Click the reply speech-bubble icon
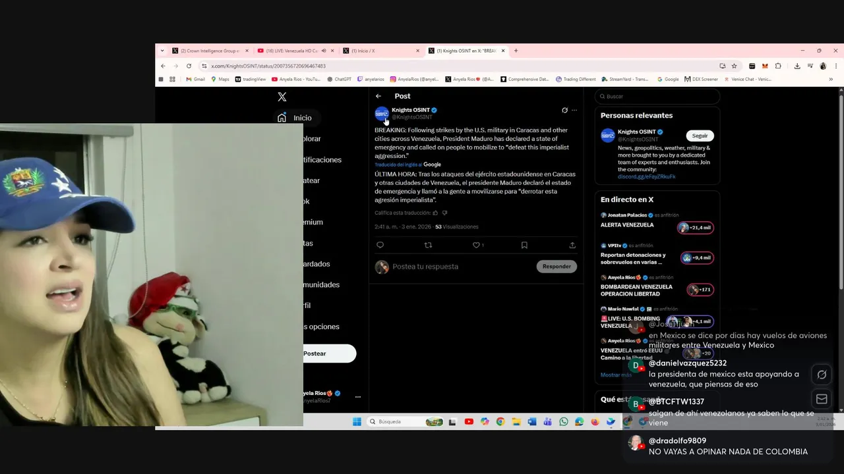844x474 pixels. [380, 245]
